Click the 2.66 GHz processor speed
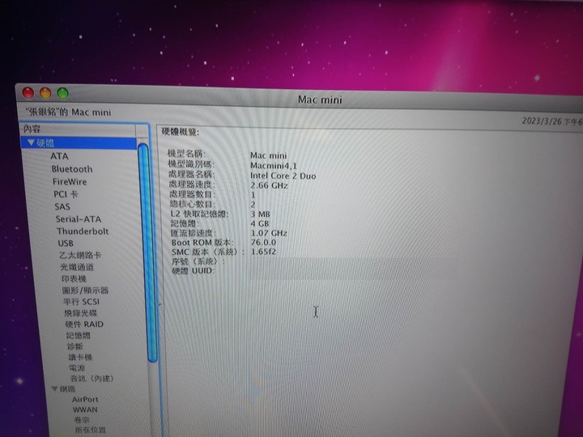The image size is (583, 437). pos(269,185)
